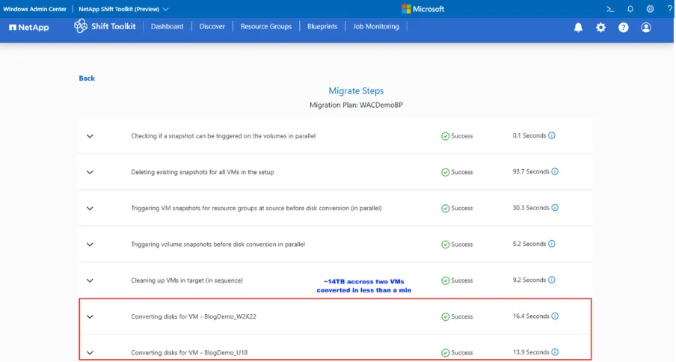The image size is (676, 362).
Task: Show info for the 16.4 Seconds step
Action: (x=555, y=316)
